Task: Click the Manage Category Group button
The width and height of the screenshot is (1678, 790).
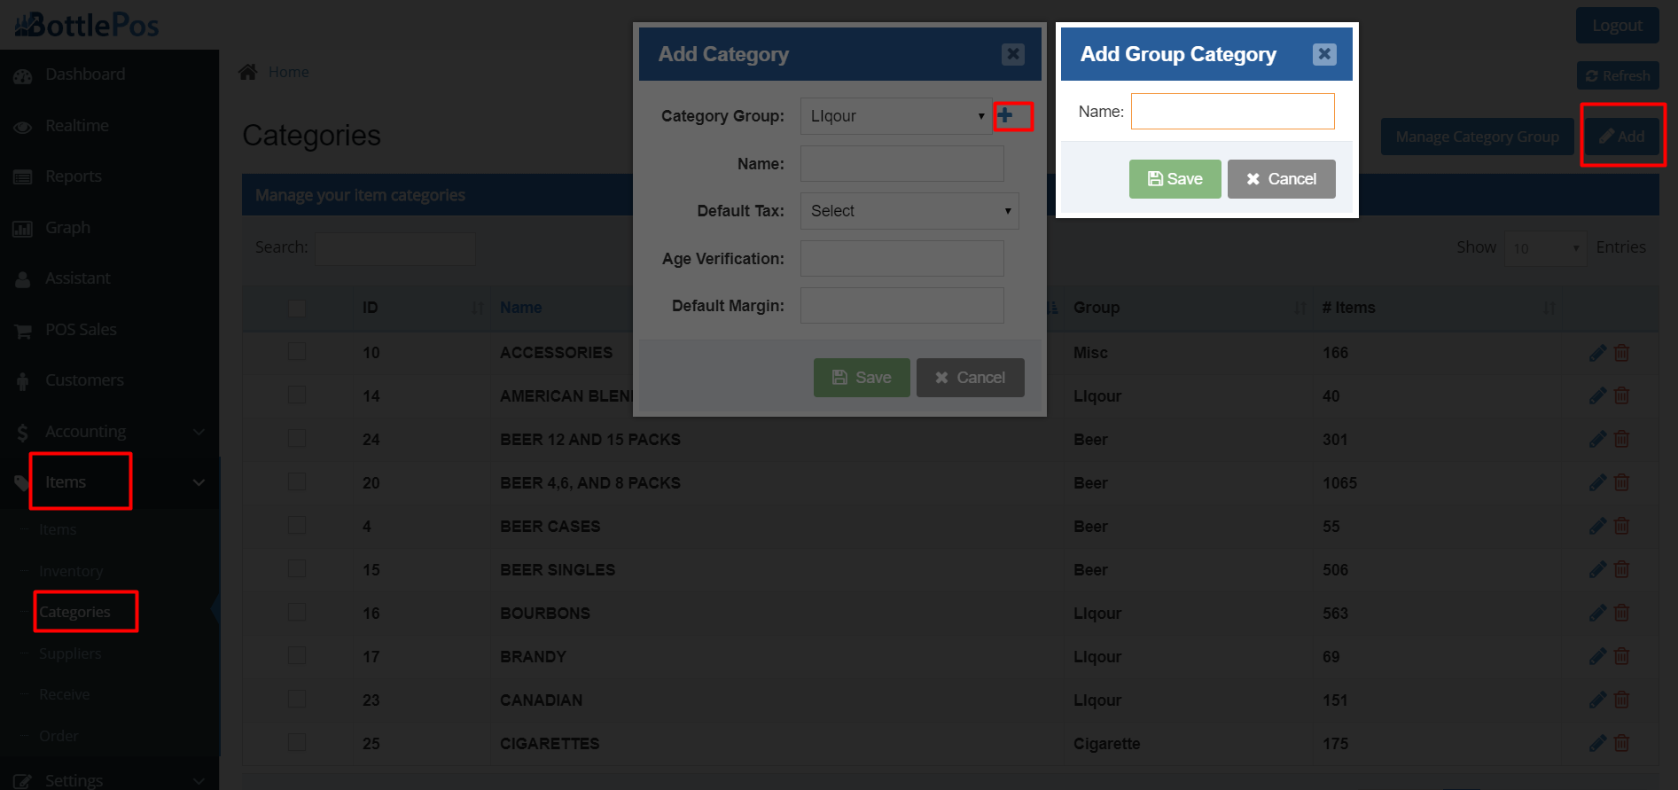Action: point(1477,137)
